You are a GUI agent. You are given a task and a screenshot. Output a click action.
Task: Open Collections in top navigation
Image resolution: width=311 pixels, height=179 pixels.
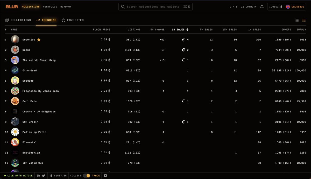(x=31, y=7)
